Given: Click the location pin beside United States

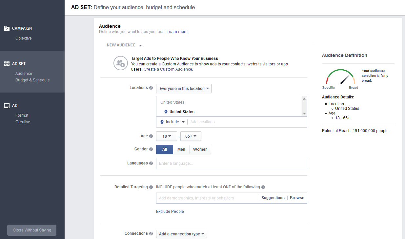Looking at the screenshot, I should pyautogui.click(x=166, y=111).
